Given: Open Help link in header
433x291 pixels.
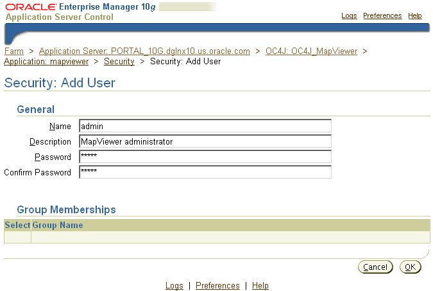Looking at the screenshot, I should pyautogui.click(x=415, y=16).
